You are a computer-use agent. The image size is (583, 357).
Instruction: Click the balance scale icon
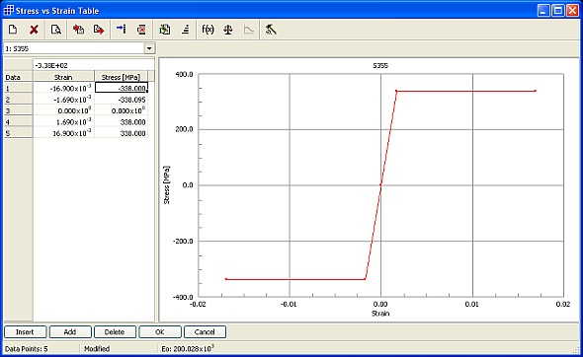pos(228,30)
